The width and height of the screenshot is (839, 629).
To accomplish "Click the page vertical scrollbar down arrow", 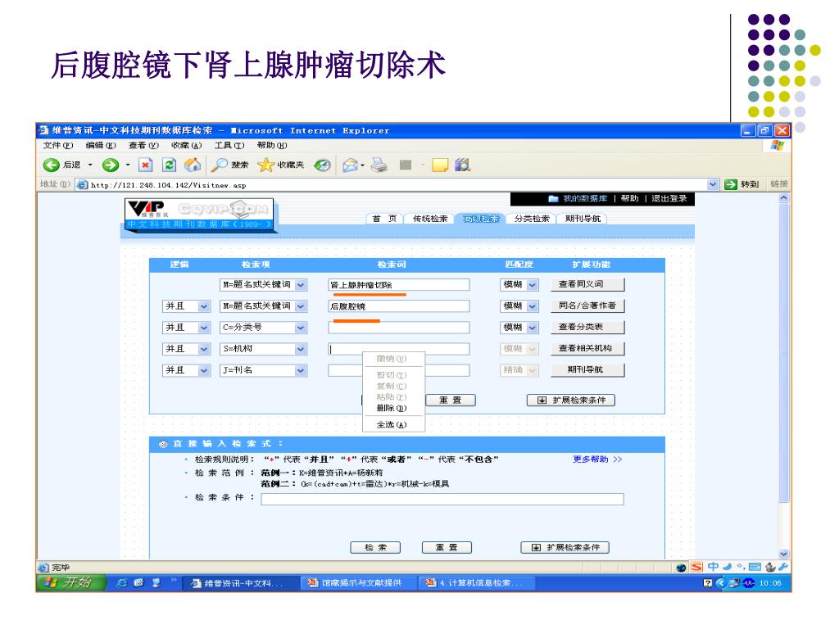I will (784, 554).
